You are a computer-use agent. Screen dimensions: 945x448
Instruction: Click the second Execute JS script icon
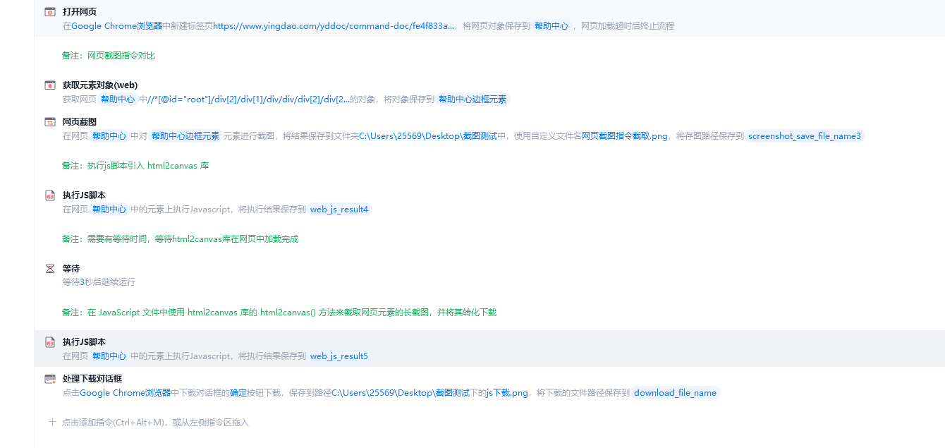point(50,342)
